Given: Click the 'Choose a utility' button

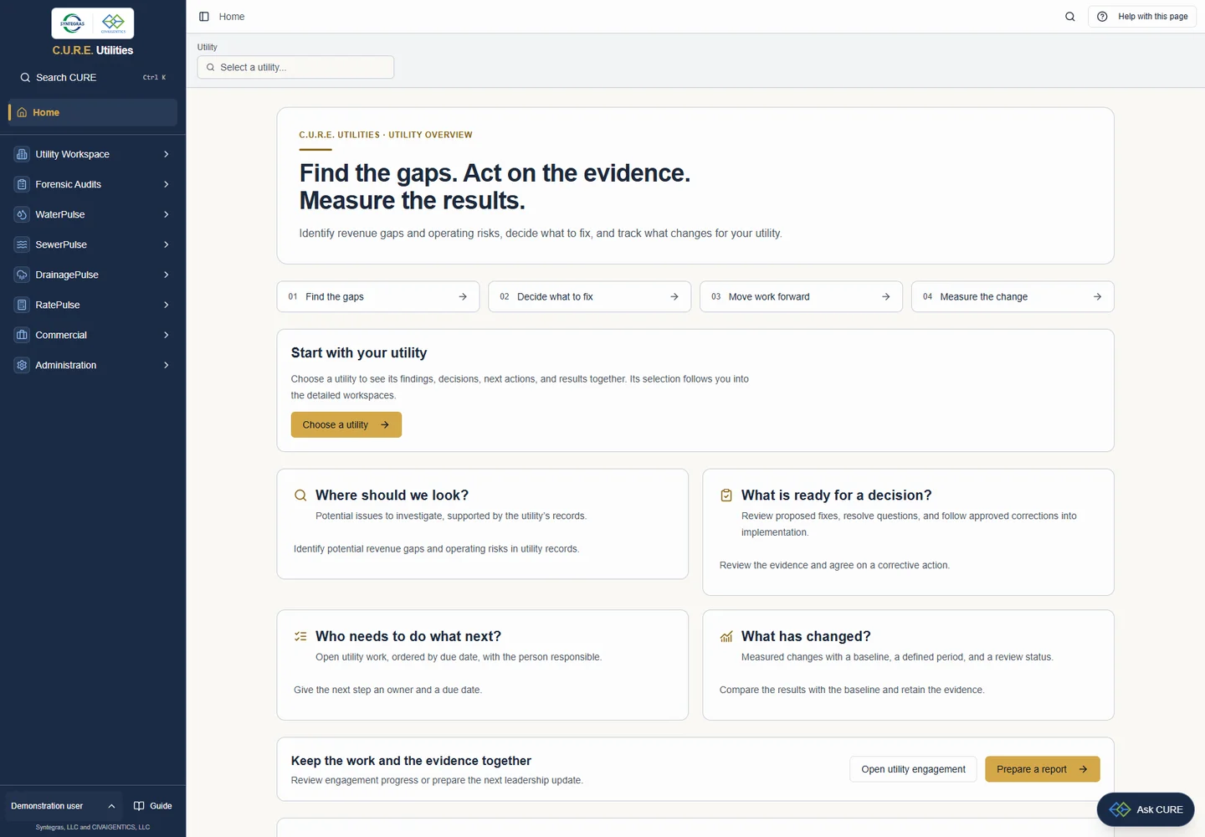Looking at the screenshot, I should (x=346, y=424).
